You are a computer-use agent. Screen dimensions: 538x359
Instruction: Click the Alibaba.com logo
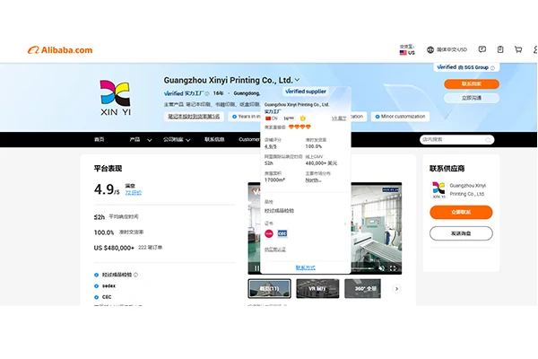click(x=60, y=50)
